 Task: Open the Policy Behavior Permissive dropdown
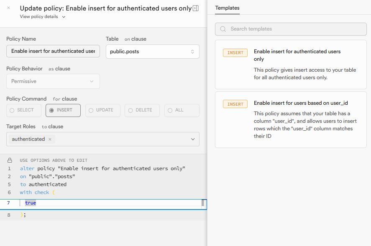(53, 81)
